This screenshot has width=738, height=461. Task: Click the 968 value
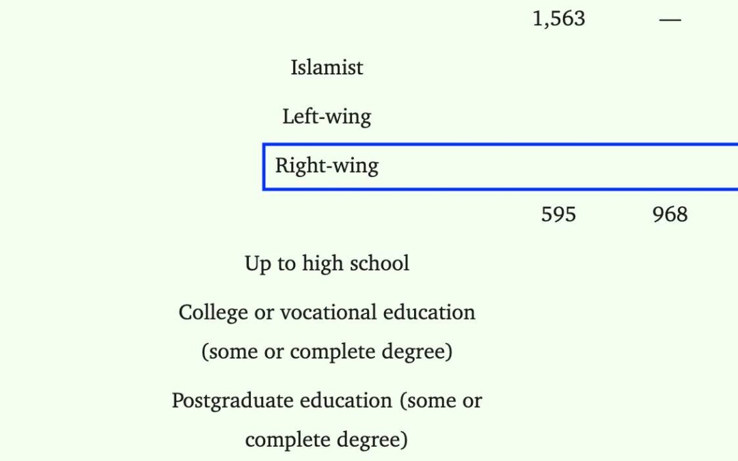tap(670, 215)
